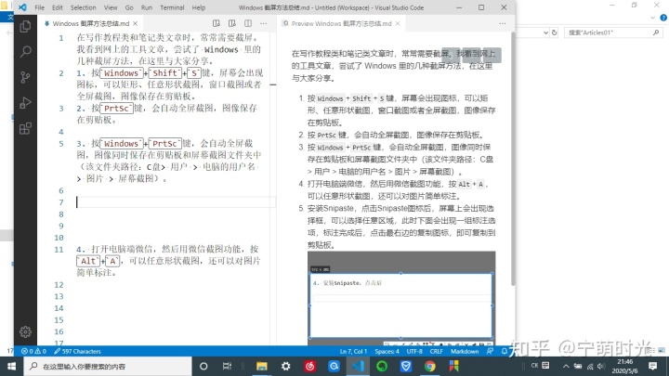
Task: Expand the ribbon chevron in the Explorer window
Action: point(653,18)
